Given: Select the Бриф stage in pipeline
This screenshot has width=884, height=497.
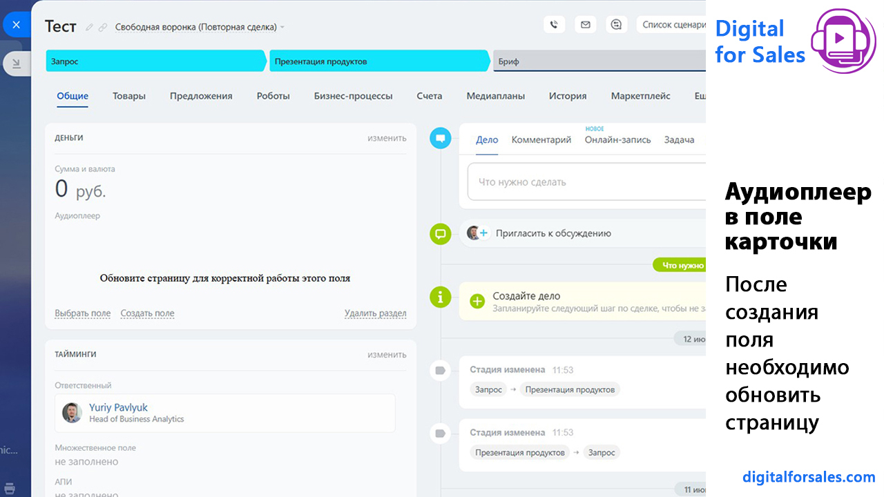Looking at the screenshot, I should (x=599, y=61).
